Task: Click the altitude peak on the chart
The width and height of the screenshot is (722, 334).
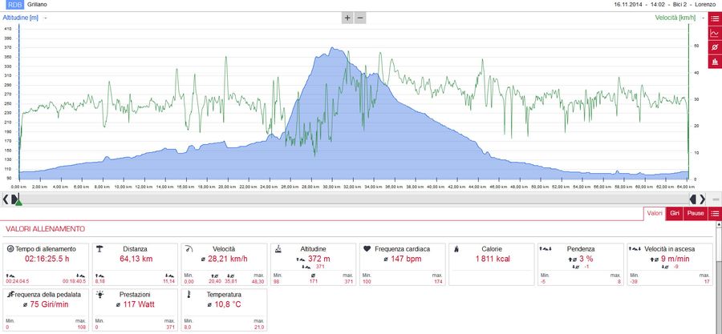Action: [x=332, y=48]
